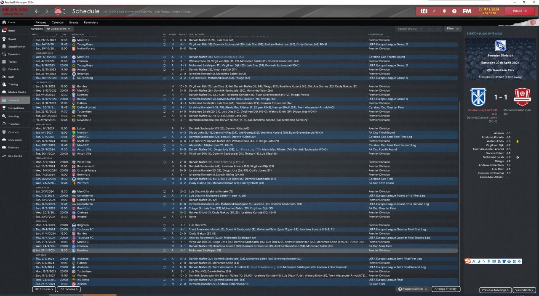The image size is (539, 296).
Task: Click the pencil edit icon in top bar
Action: tap(435, 11)
